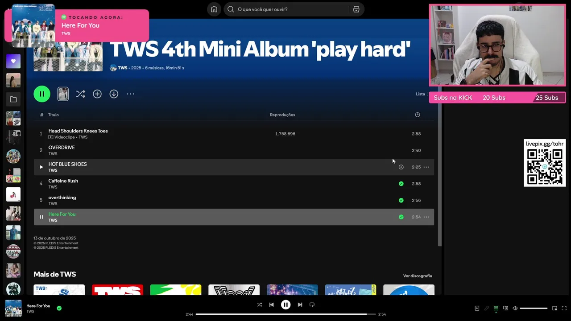The image size is (571, 321).
Task: Open 'Ver discografia' link
Action: pos(418,276)
